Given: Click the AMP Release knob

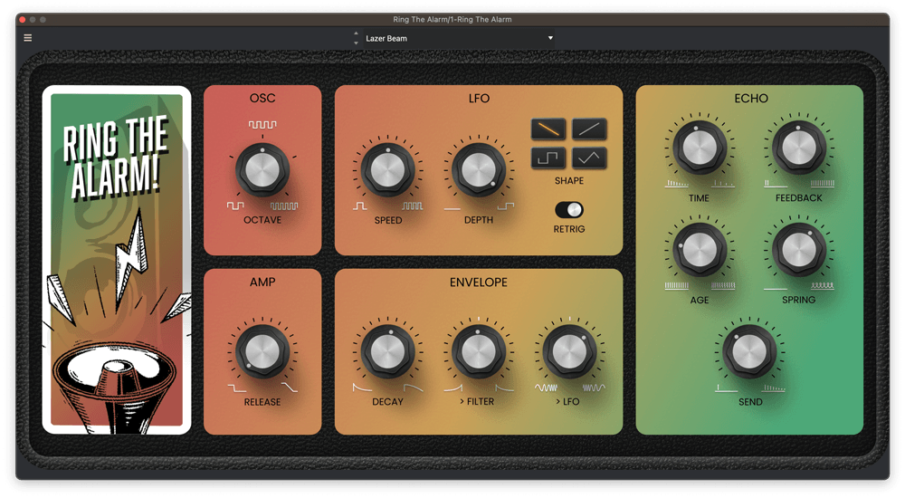Looking at the screenshot, I should pyautogui.click(x=262, y=351).
